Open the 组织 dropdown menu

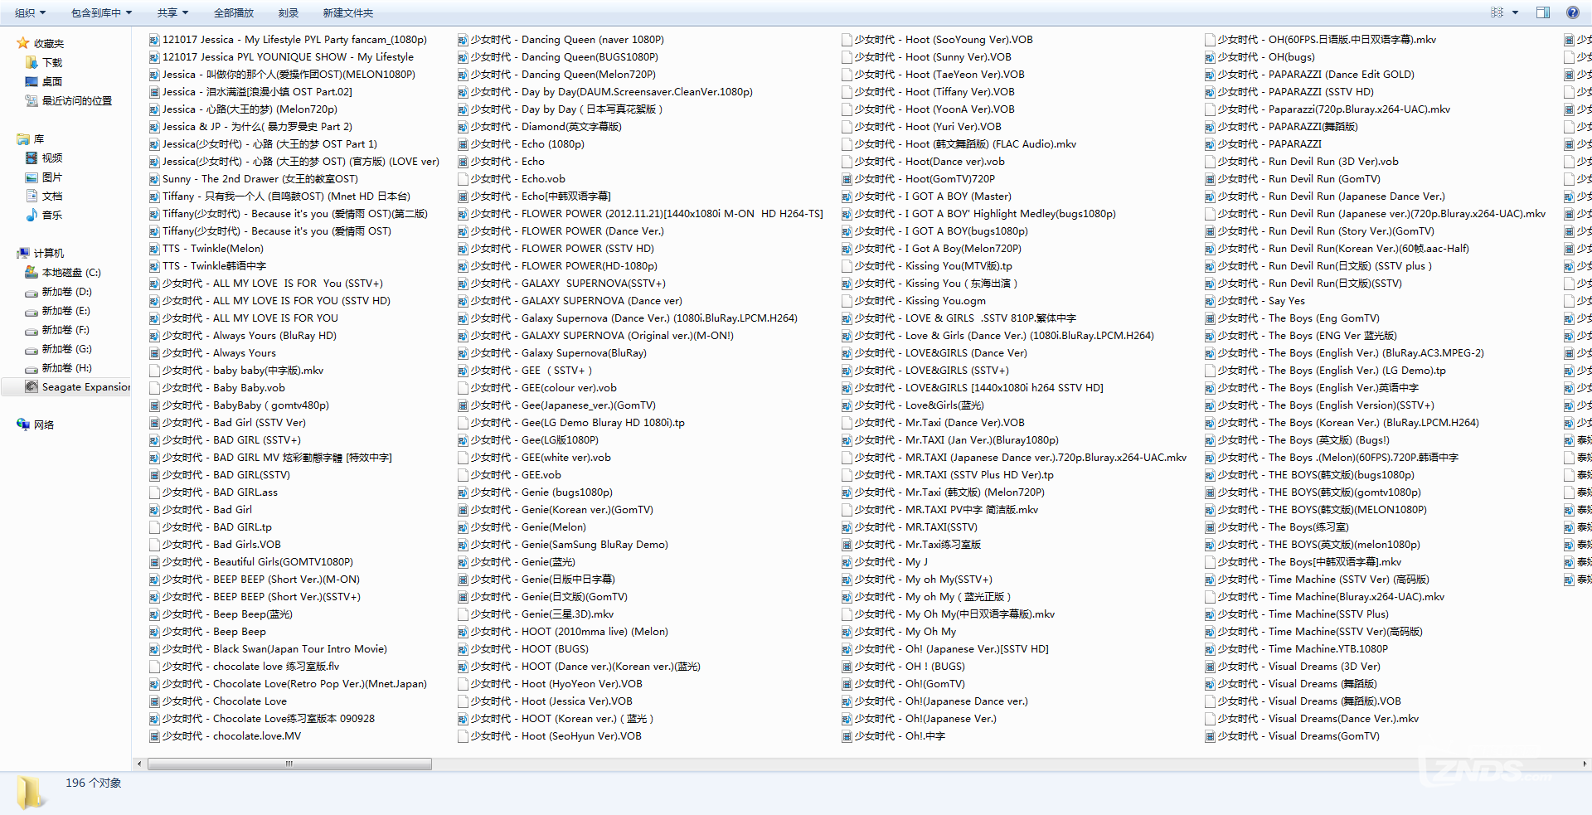click(31, 12)
